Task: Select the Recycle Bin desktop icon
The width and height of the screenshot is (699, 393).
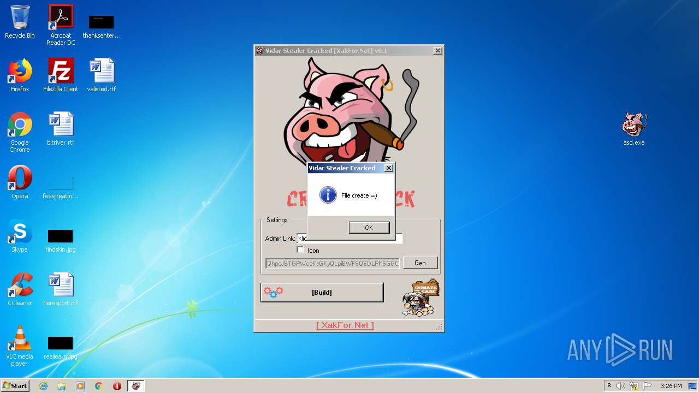Action: [x=20, y=22]
